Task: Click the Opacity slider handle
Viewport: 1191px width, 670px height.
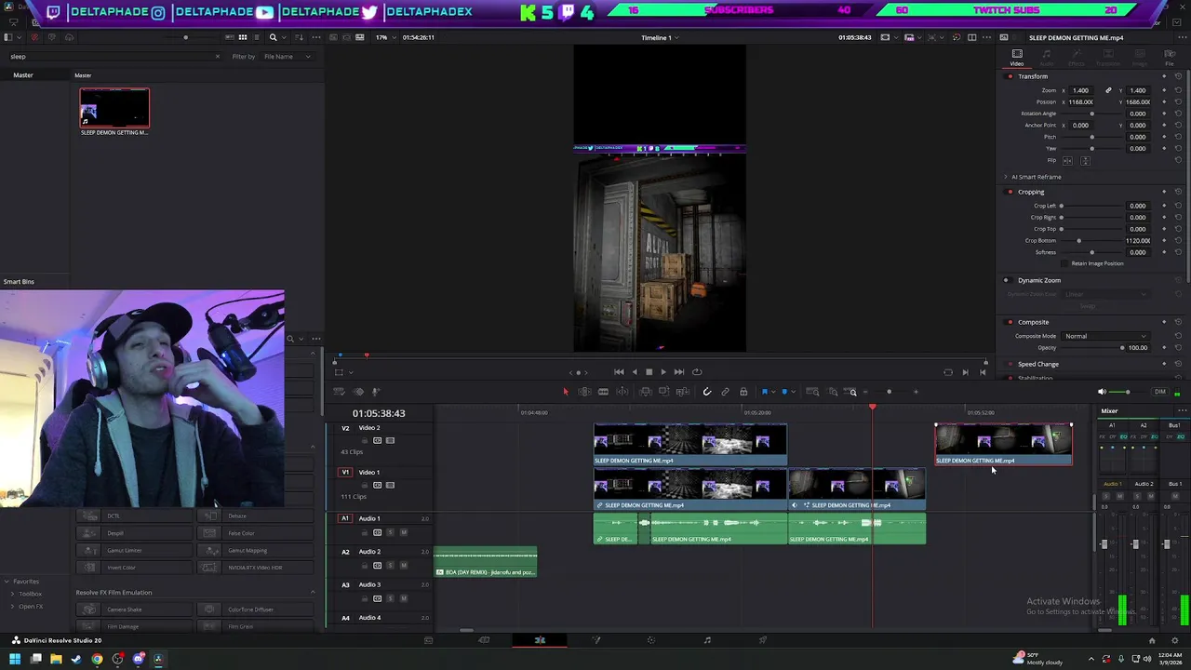Action: click(1122, 348)
